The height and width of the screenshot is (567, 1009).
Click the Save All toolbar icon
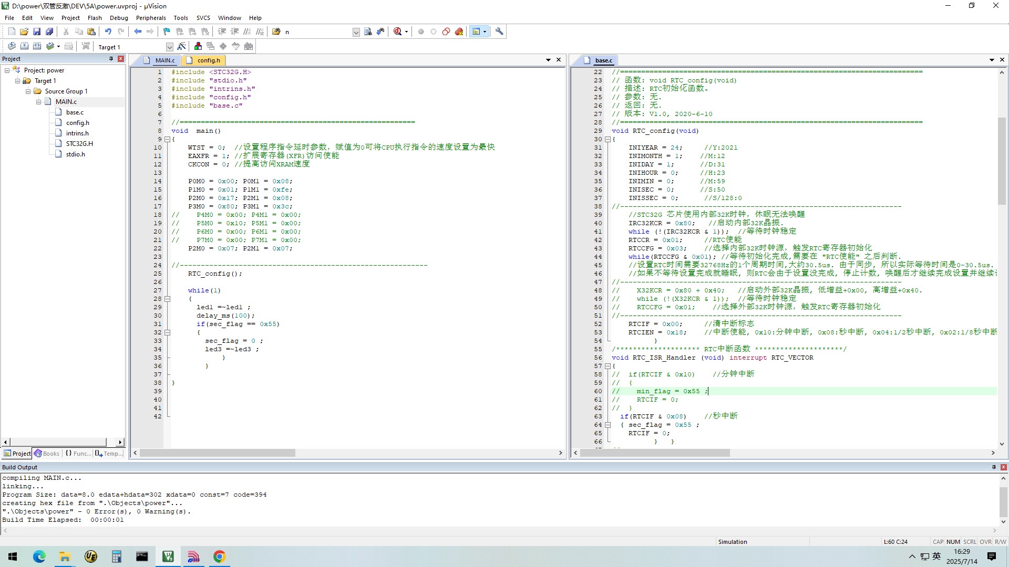(49, 31)
